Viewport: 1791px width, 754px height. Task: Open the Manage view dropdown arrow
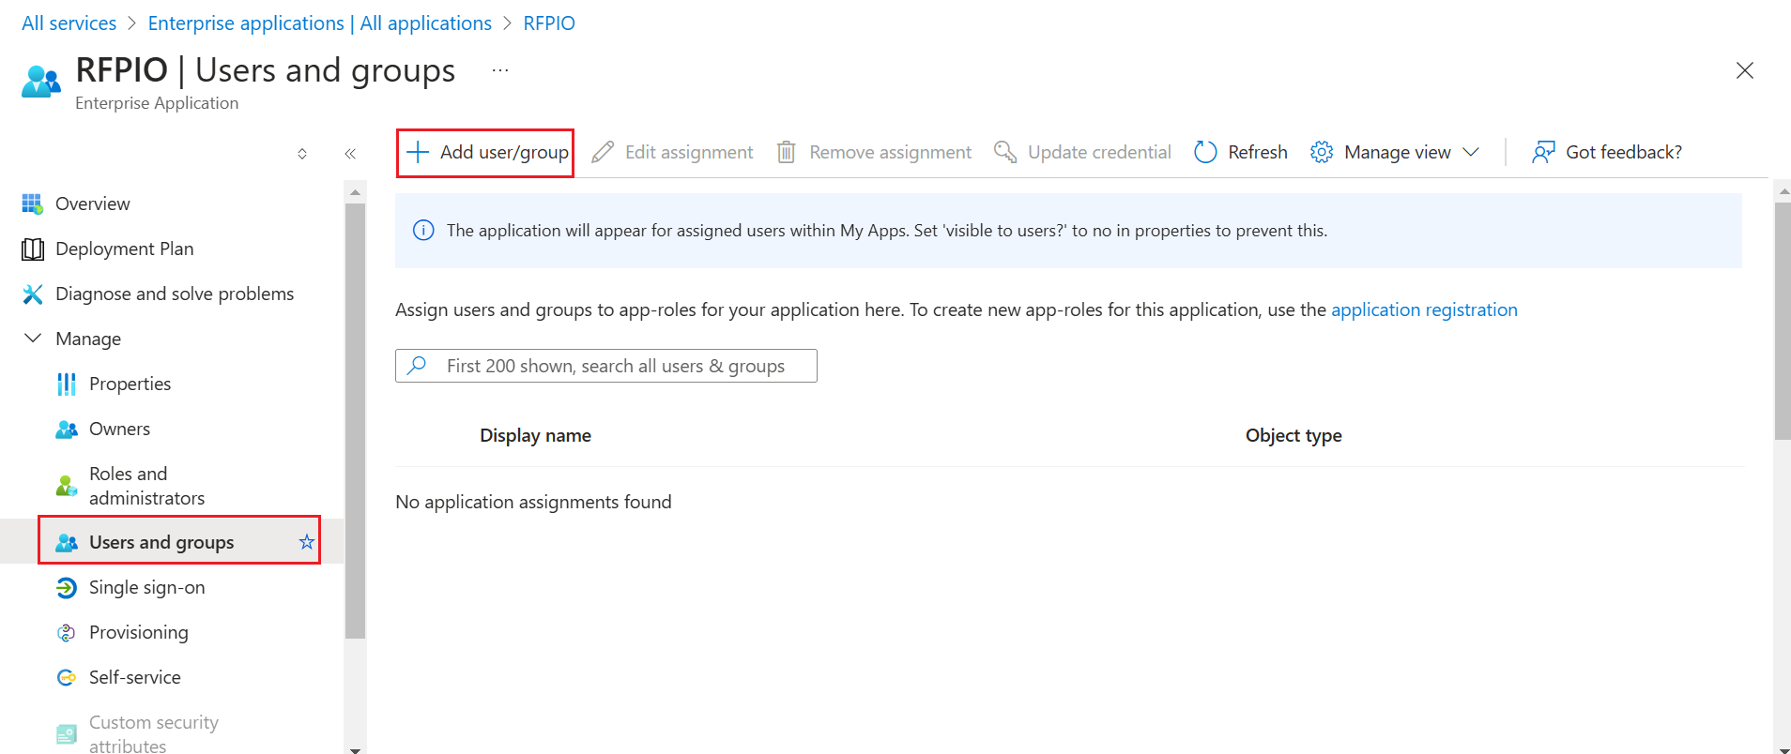(1471, 152)
